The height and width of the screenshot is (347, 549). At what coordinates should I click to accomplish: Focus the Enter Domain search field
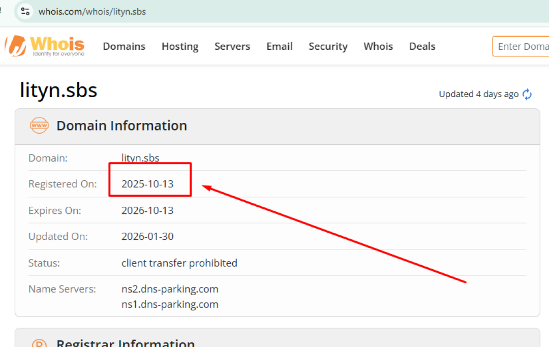tap(522, 46)
